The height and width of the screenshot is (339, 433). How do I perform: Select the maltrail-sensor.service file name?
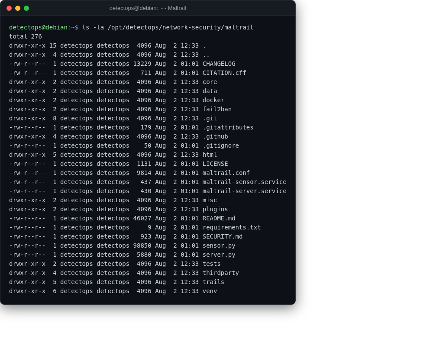click(244, 182)
